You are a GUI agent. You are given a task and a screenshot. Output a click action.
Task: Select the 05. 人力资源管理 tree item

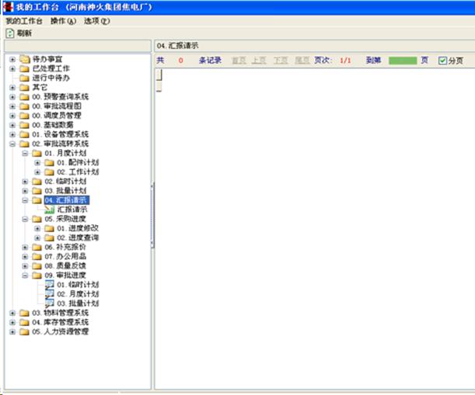tap(60, 331)
